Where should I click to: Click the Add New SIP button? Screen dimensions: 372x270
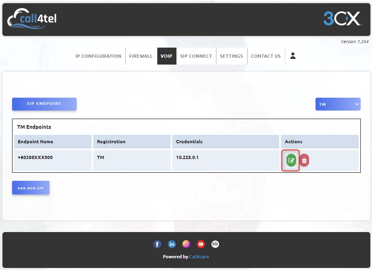click(31, 188)
